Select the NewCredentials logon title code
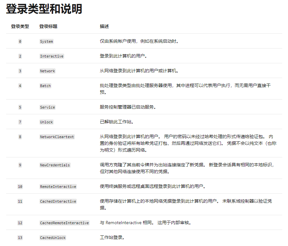The width and height of the screenshot is (288, 246). tap(55, 165)
